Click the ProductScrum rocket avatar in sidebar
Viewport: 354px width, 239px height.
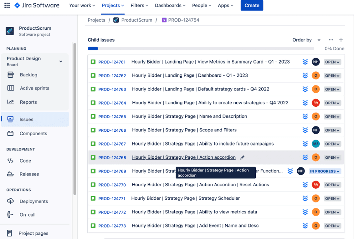click(10, 31)
